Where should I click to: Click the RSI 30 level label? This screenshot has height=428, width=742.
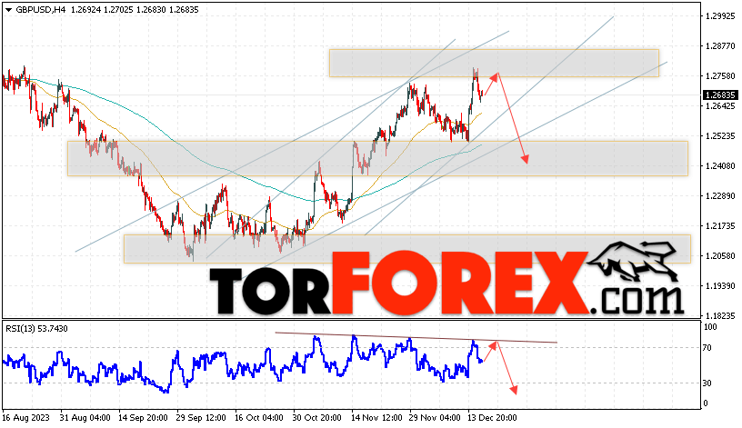[x=707, y=383]
